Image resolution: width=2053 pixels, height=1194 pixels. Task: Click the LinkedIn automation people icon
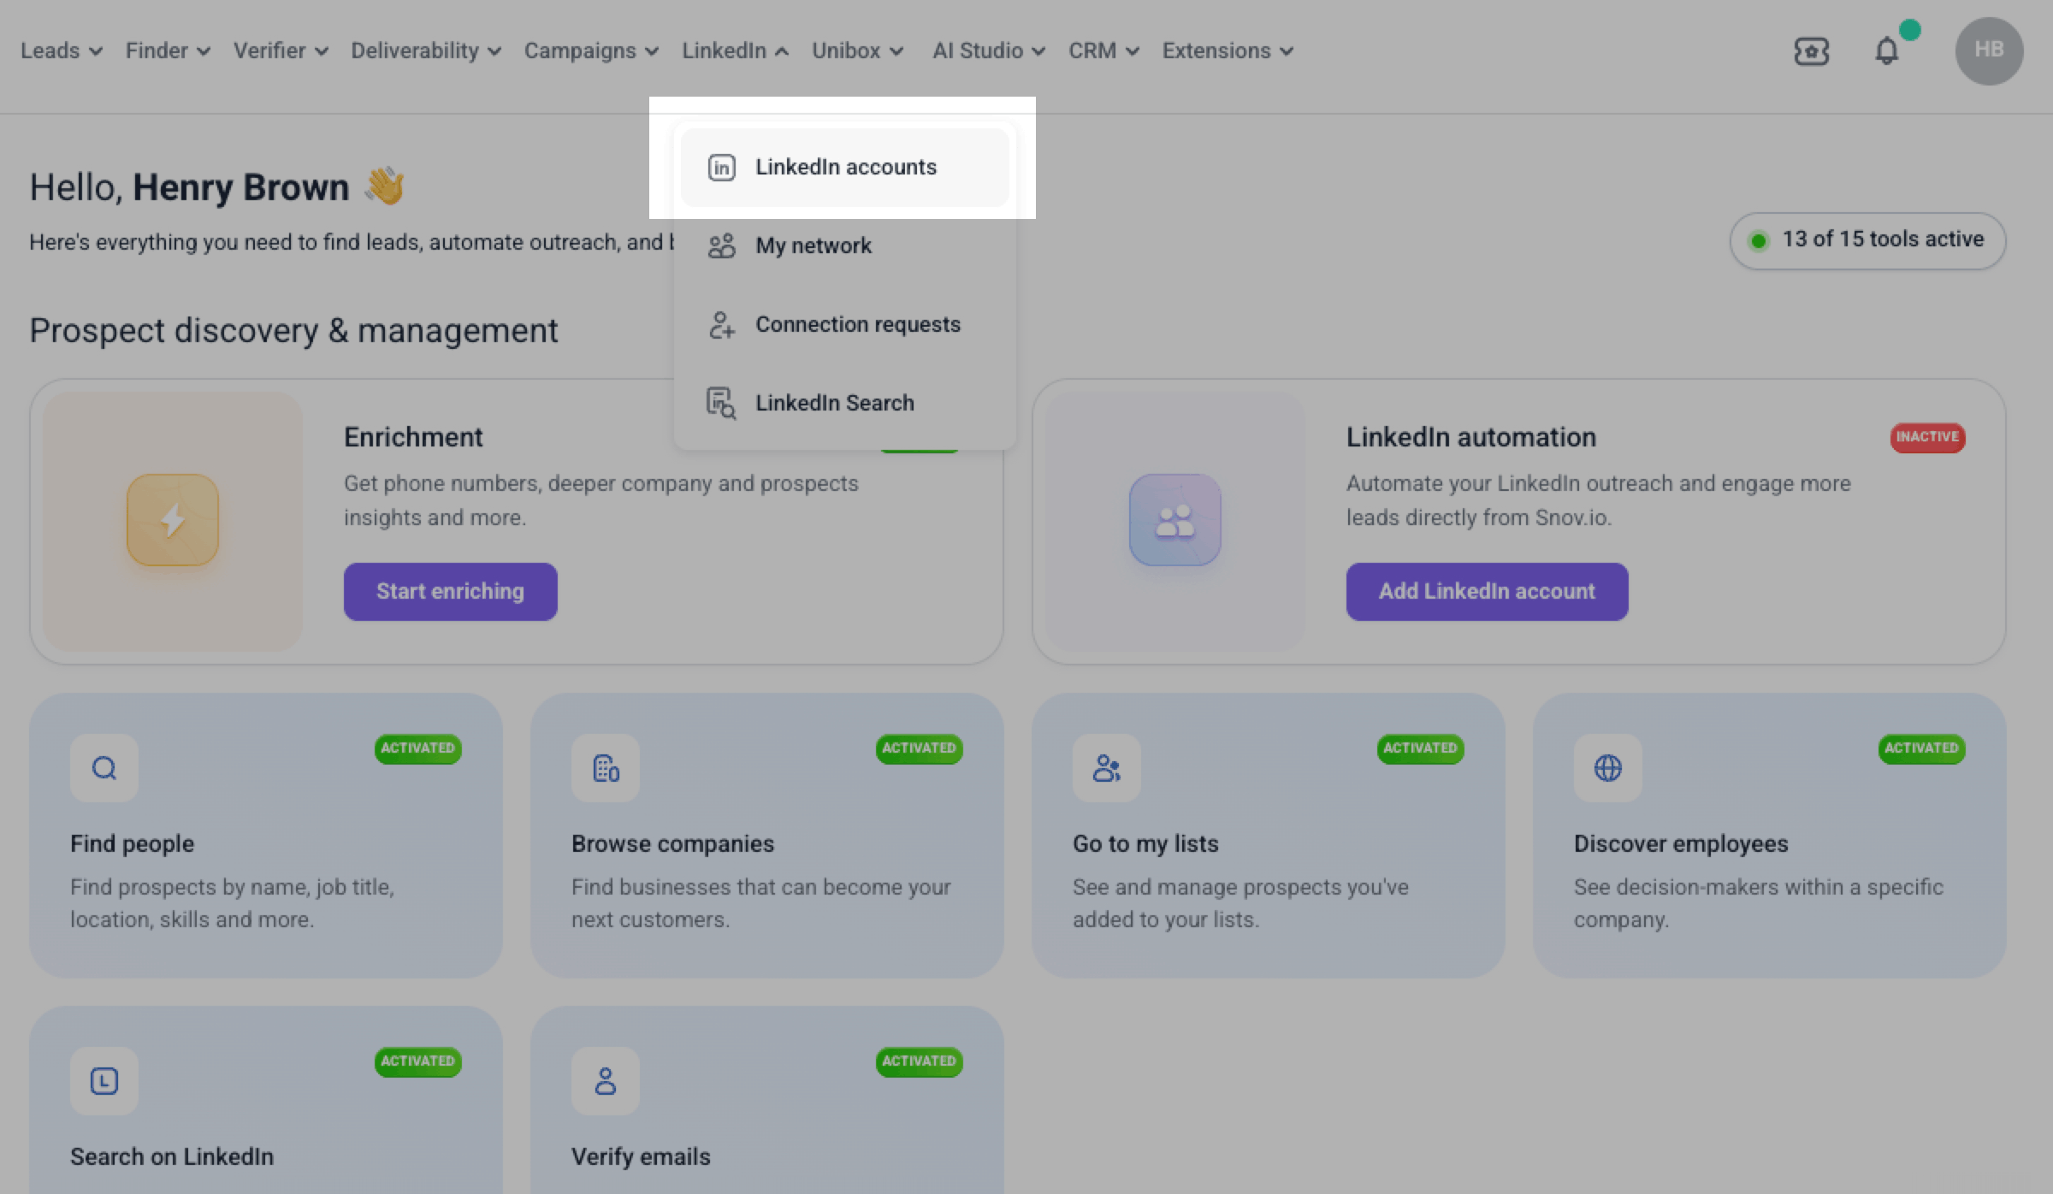(1175, 520)
